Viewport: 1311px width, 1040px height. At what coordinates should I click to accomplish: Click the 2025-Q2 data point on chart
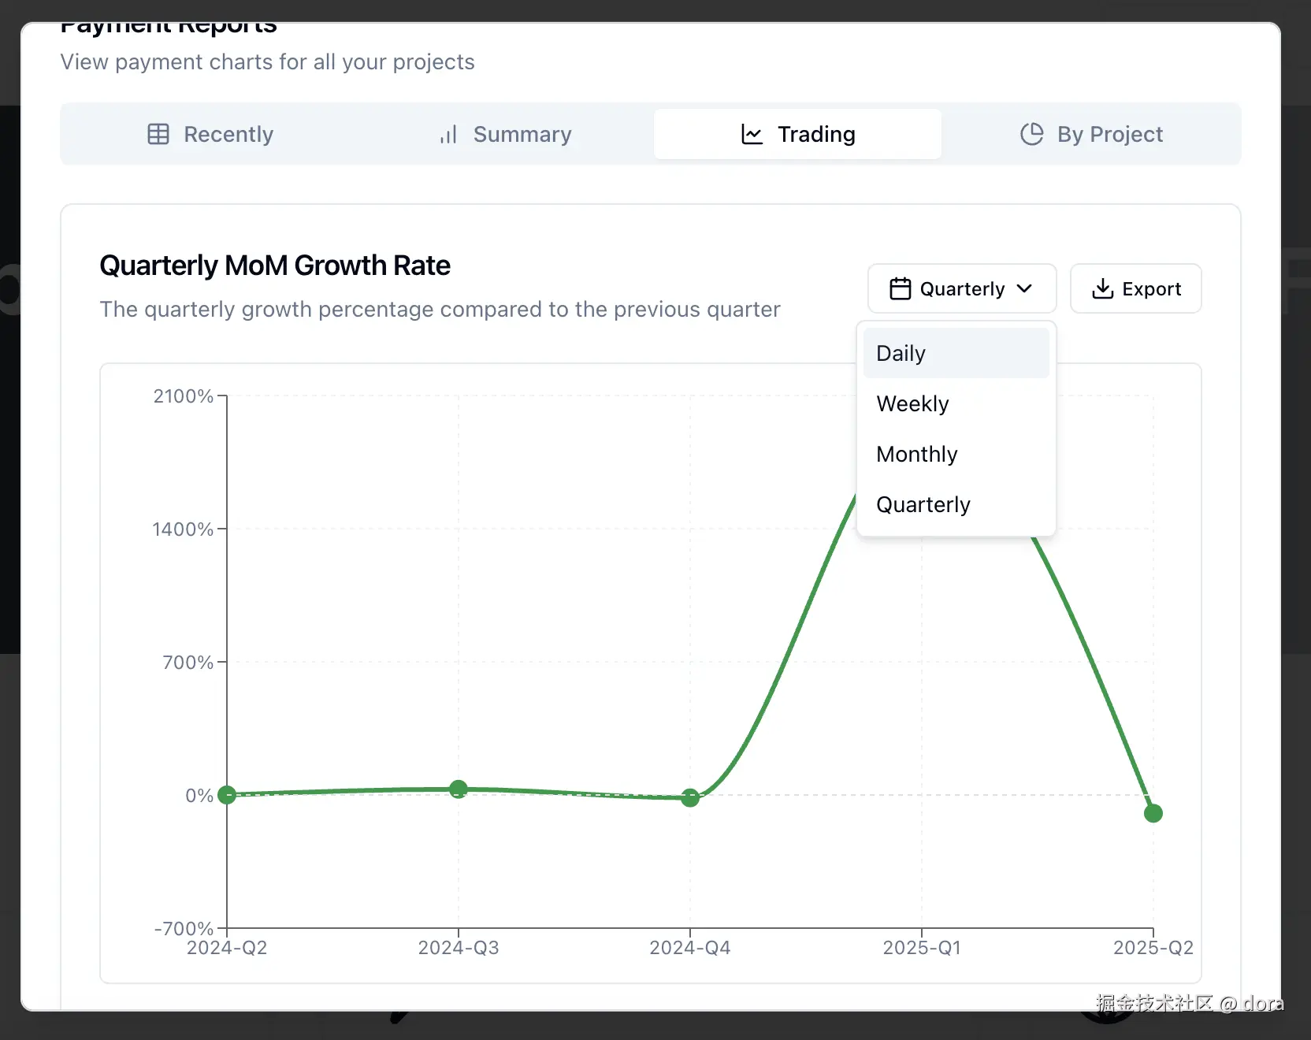pyautogui.click(x=1153, y=813)
